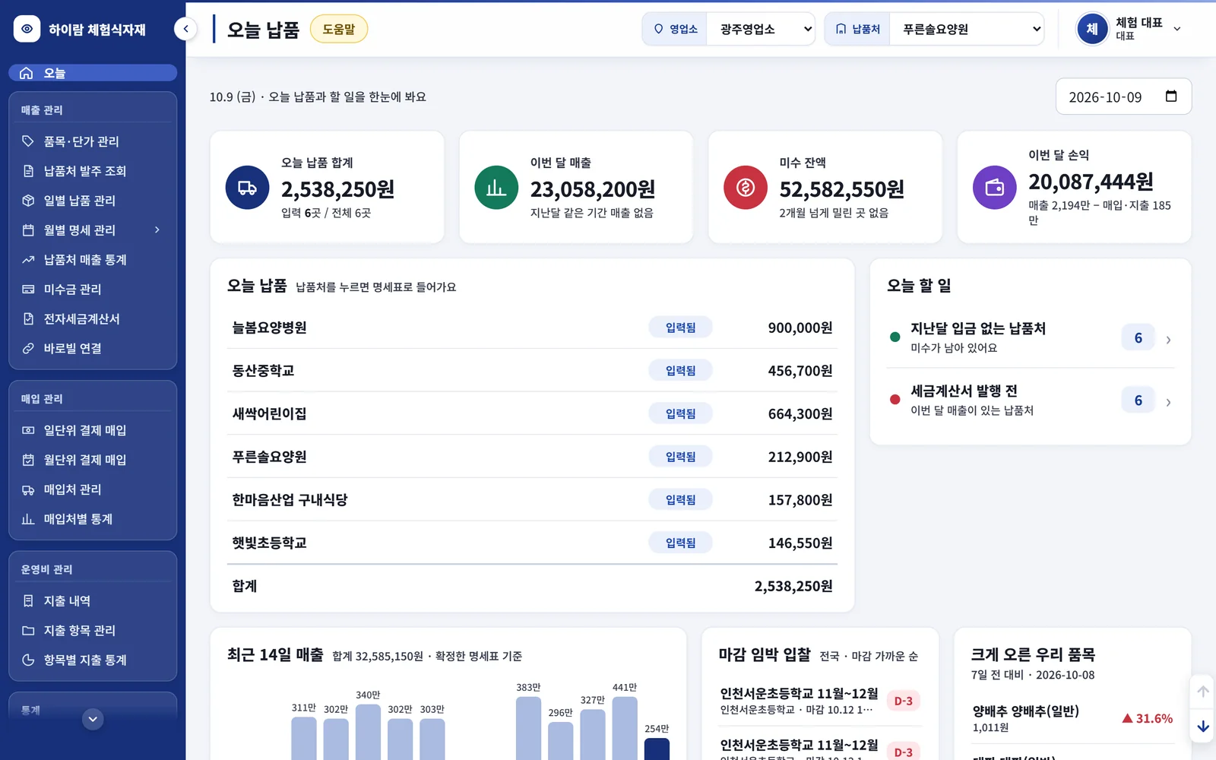Open 품목·단가 관리 in sidebar

pyautogui.click(x=93, y=141)
